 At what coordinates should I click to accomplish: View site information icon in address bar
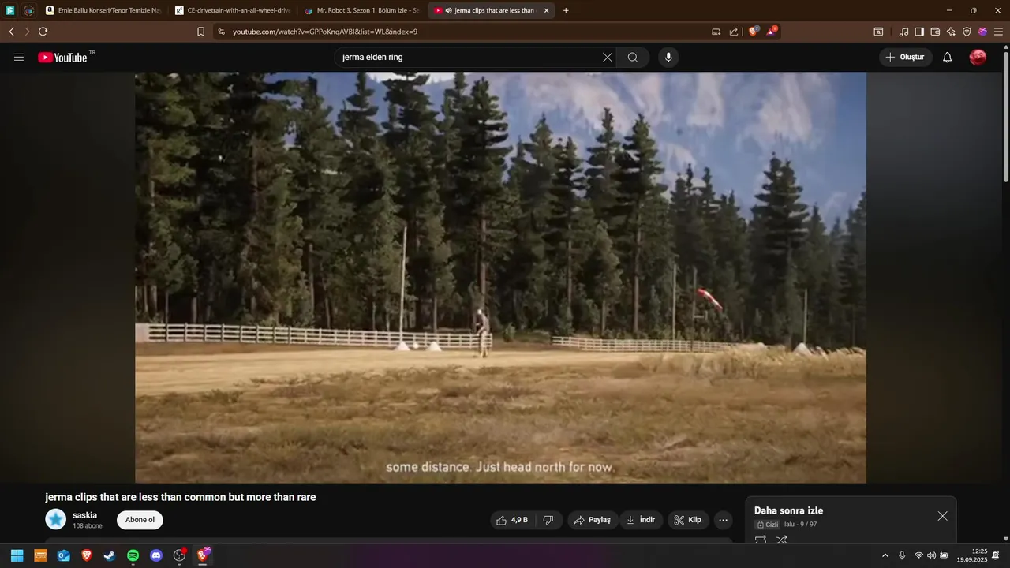221,32
